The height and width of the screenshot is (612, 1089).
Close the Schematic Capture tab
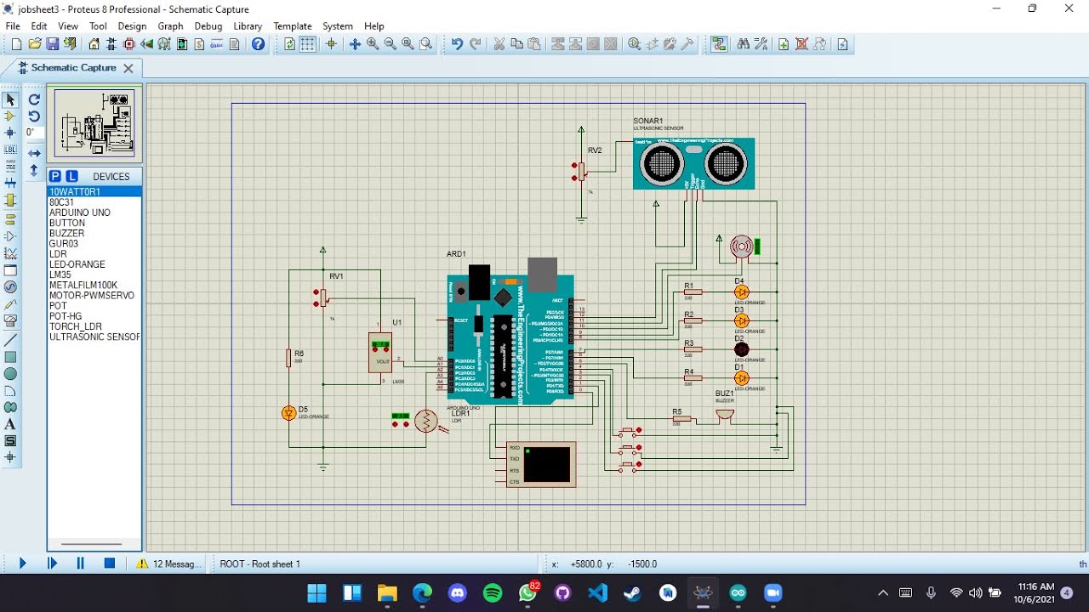click(x=128, y=68)
